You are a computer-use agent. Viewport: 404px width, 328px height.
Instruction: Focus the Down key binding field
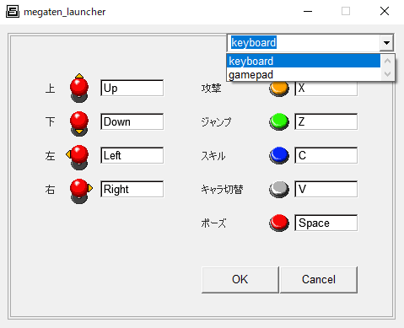(x=132, y=121)
